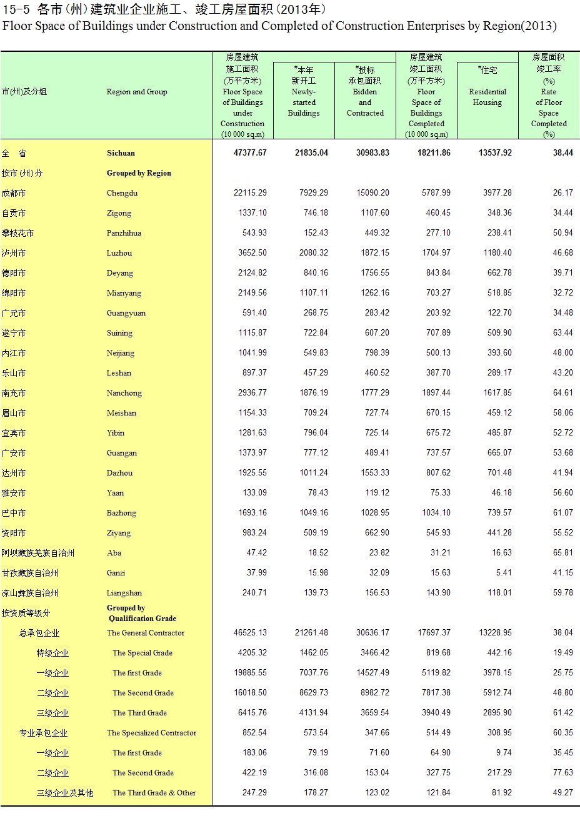Viewport: 580px width, 816px height.
Task: Click Yaan construction value 133.09
Action: (x=254, y=493)
